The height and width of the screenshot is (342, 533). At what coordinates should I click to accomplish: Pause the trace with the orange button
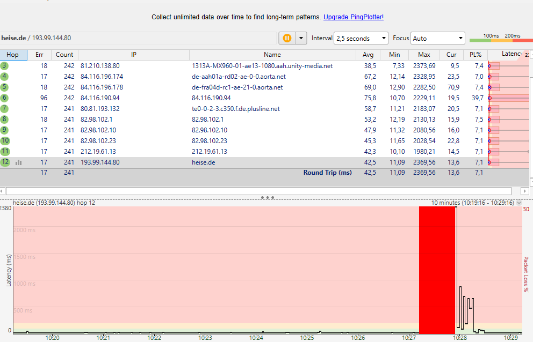287,38
